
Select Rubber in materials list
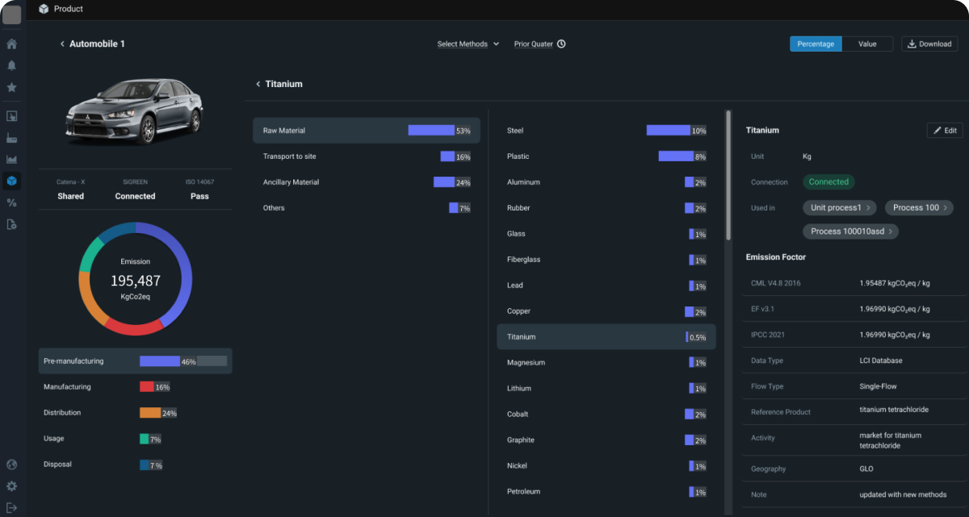point(606,208)
